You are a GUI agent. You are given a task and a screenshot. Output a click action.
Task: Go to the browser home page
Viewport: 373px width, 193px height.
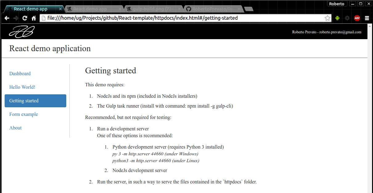(x=34, y=18)
